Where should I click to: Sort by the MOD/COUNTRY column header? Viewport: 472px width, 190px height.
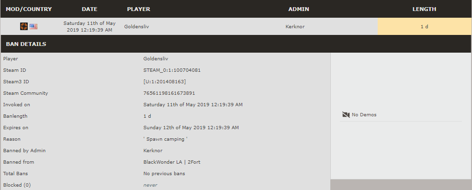point(29,9)
